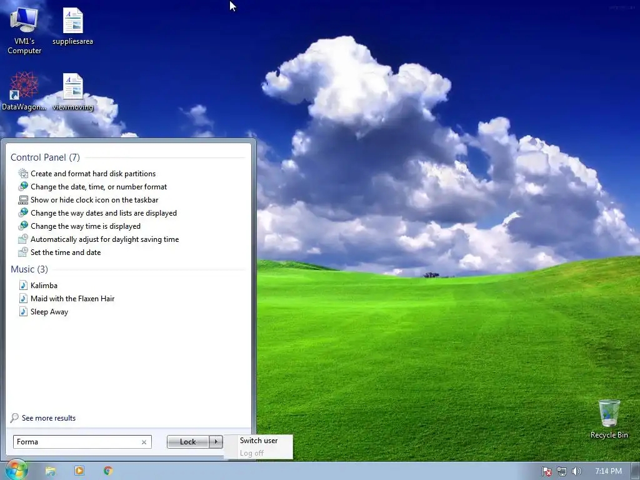Open Show or hide clock icon on the taskbar
Image resolution: width=640 pixels, height=480 pixels.
[x=94, y=199]
